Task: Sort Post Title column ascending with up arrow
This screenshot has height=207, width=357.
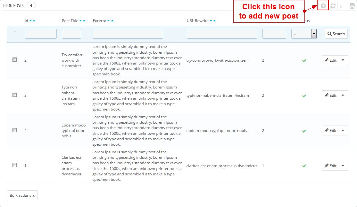Action: coord(84,21)
